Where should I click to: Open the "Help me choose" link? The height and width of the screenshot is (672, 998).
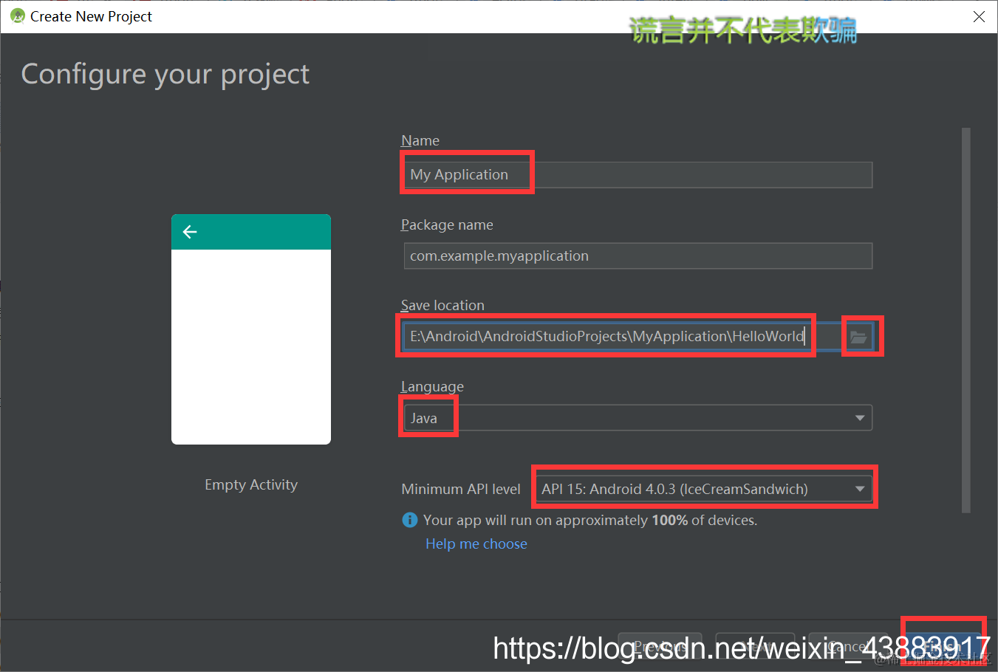[476, 544]
